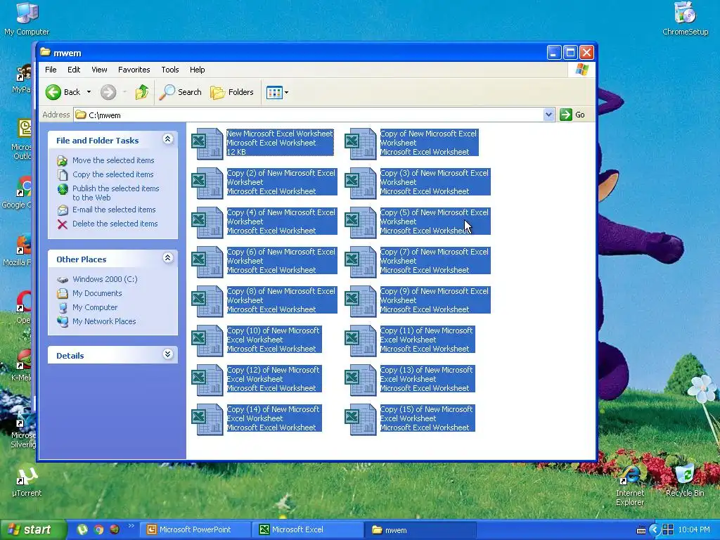The image size is (720, 540).
Task: Select the ChromeSetup desktop icon
Action: pyautogui.click(x=685, y=19)
